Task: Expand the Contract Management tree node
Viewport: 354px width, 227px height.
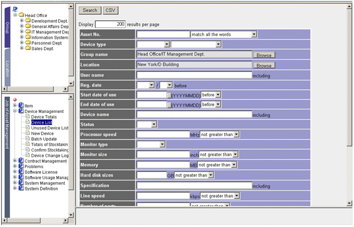Action: click(15, 161)
